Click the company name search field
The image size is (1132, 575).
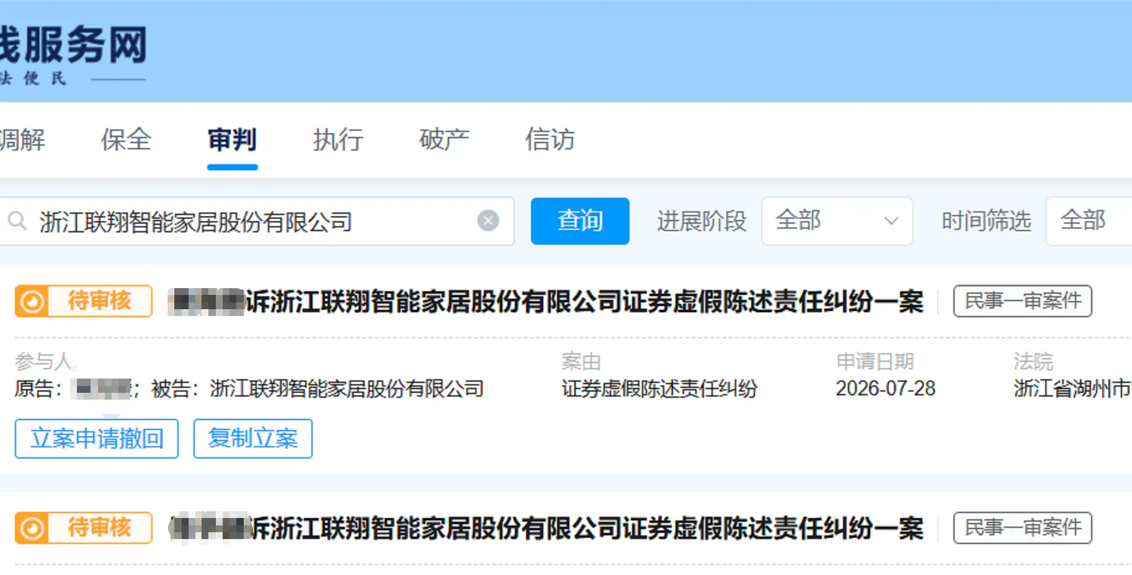coord(257,221)
